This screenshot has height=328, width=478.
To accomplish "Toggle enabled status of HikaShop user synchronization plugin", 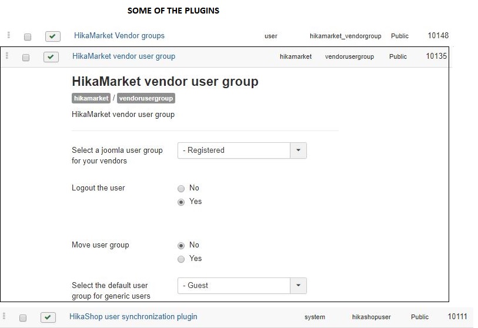I will 48,317.
